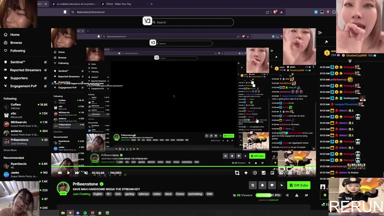Open the Supporters page
The width and height of the screenshot is (384, 216).
[x=16, y=78]
